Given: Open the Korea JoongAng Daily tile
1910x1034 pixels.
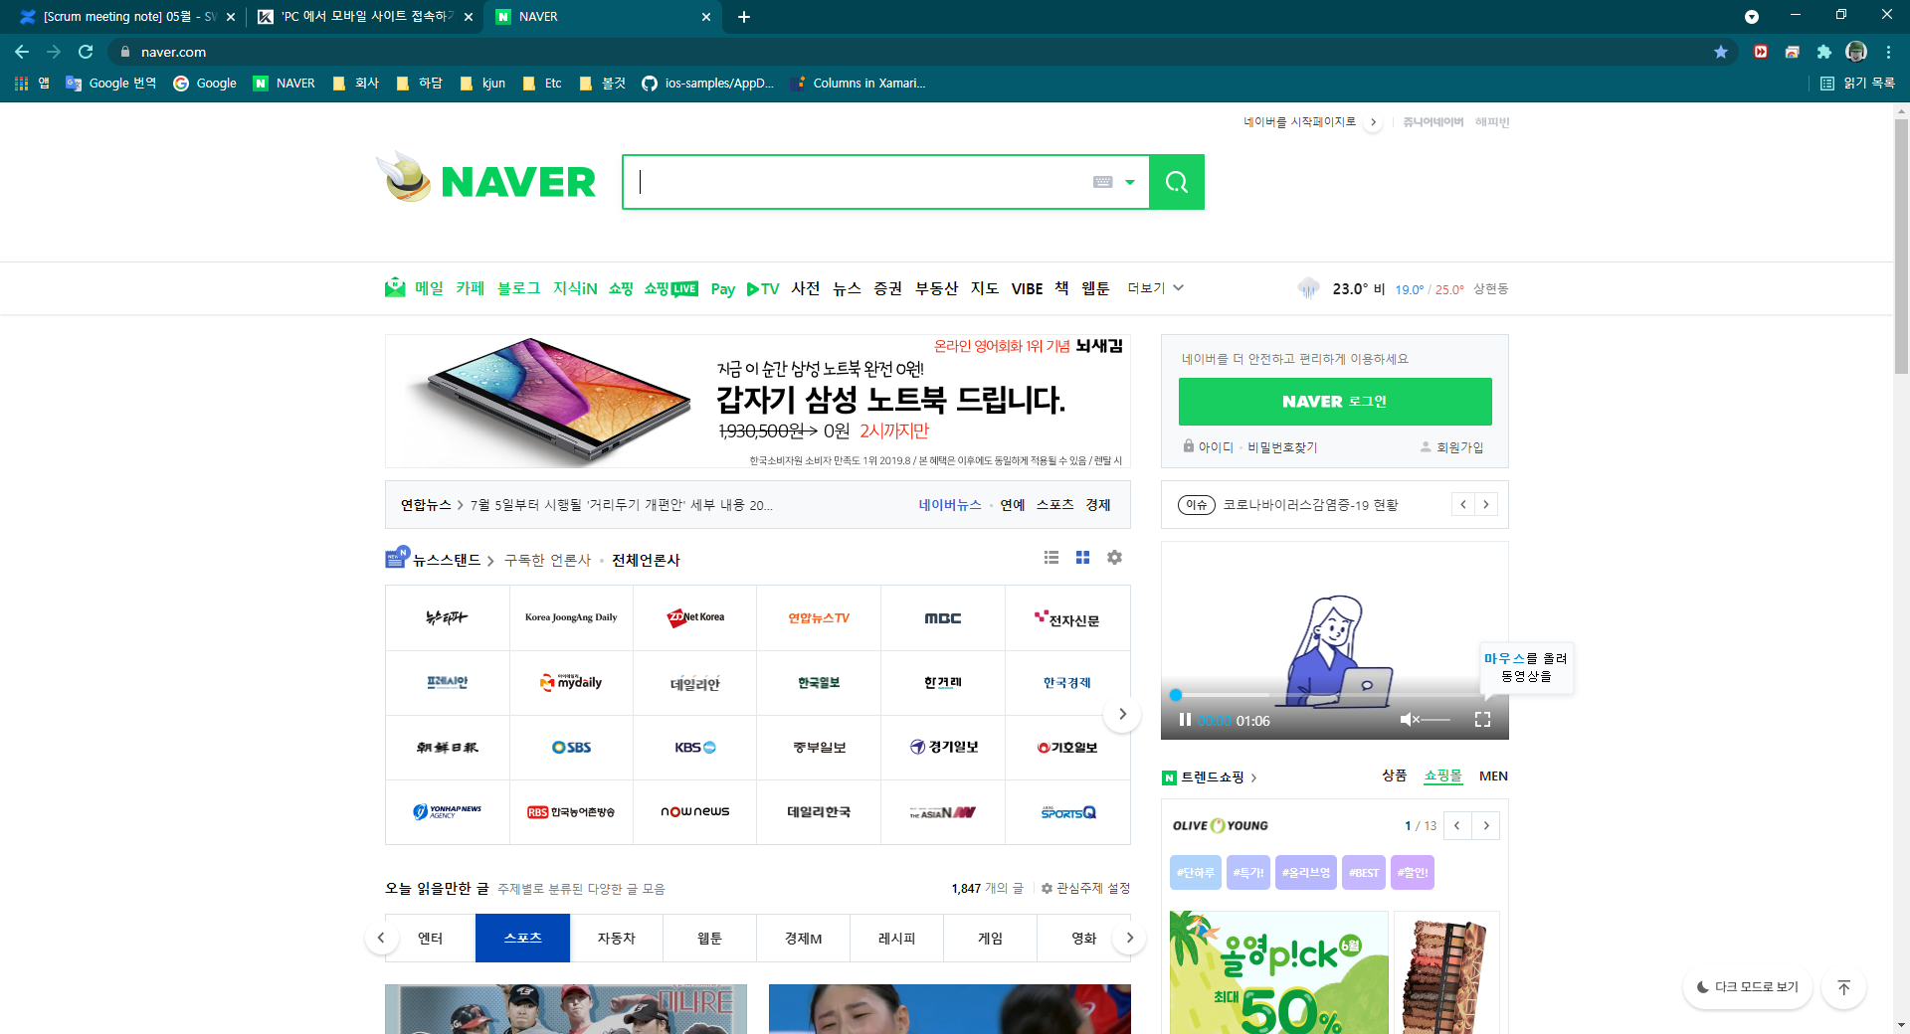Looking at the screenshot, I should click(571, 618).
